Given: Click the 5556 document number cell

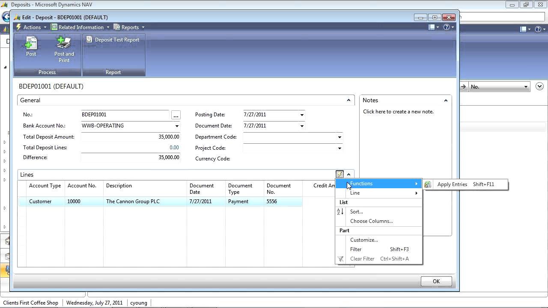Looking at the screenshot, I should [283, 201].
